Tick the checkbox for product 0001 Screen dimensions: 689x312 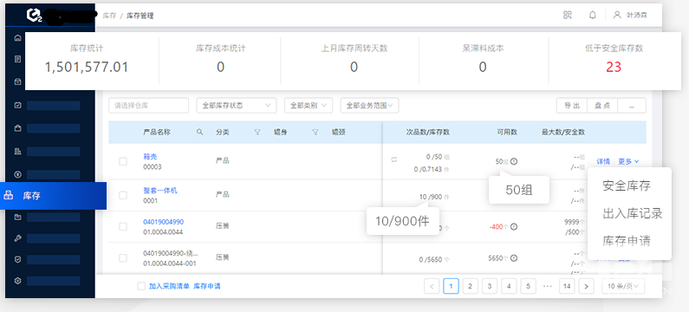click(x=123, y=195)
